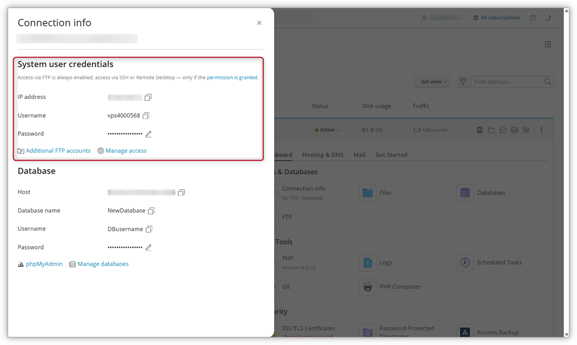The width and height of the screenshot is (577, 345).
Task: Open the kebab menu for the domain row
Action: pyautogui.click(x=541, y=130)
